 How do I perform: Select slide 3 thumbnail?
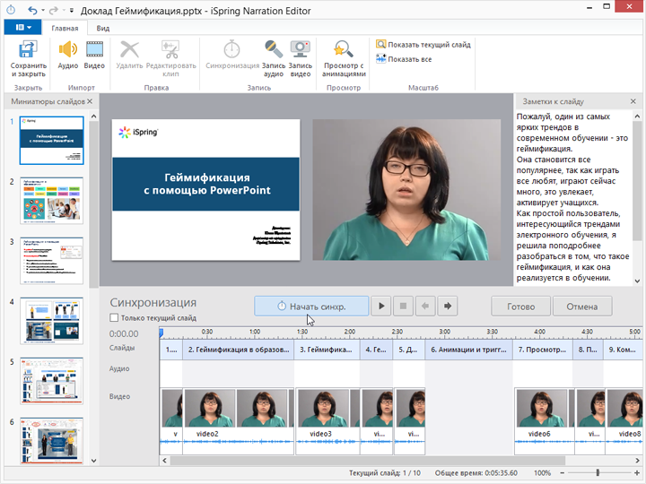click(x=51, y=261)
